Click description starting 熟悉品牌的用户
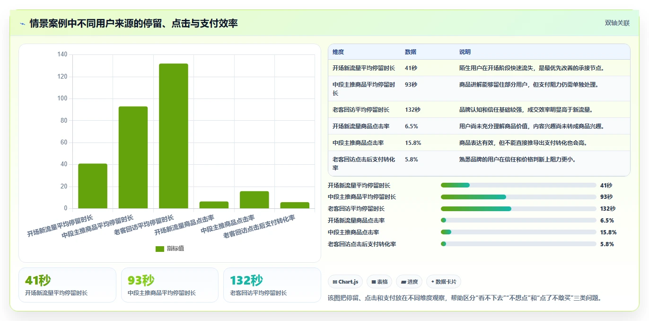Screen dimensions: 649x321 coord(517,159)
